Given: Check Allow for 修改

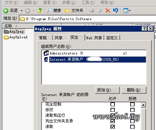Looking at the screenshot, I should [x=112, y=110].
